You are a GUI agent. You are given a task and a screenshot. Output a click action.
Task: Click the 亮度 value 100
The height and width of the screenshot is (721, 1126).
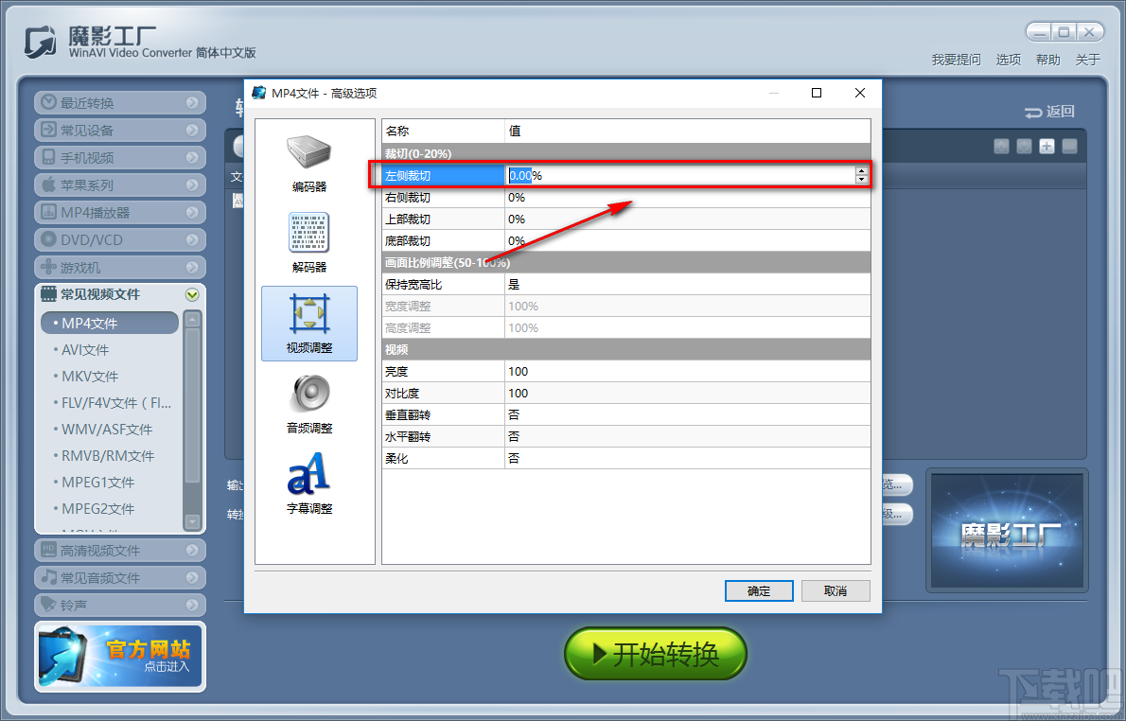point(687,371)
